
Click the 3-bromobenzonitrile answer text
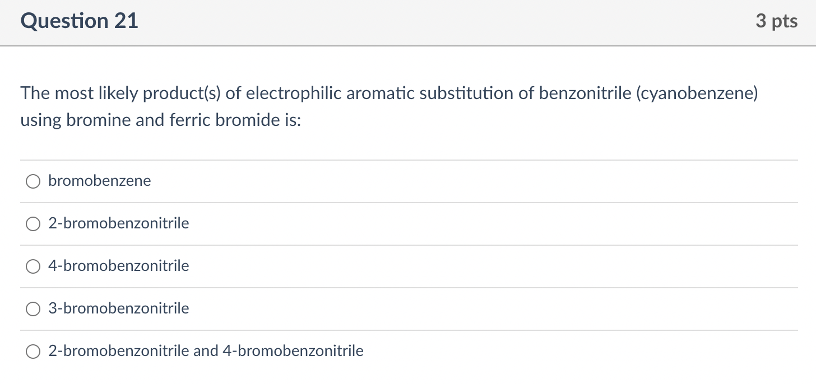point(119,308)
